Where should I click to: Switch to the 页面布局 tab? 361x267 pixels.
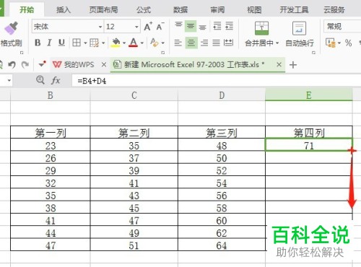(103, 10)
